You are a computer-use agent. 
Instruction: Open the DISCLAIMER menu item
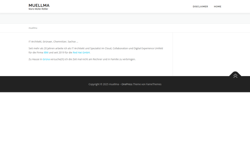(x=200, y=7)
